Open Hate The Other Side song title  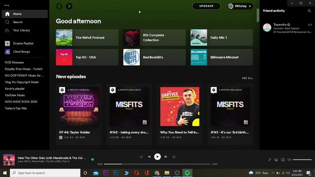pos(52,158)
